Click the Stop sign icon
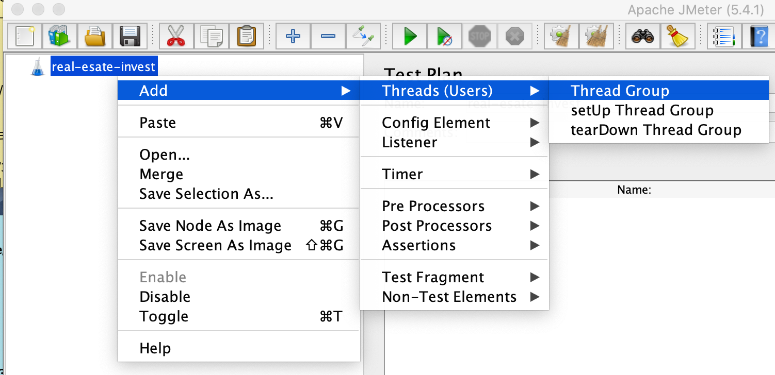The width and height of the screenshot is (775, 375). (x=480, y=37)
